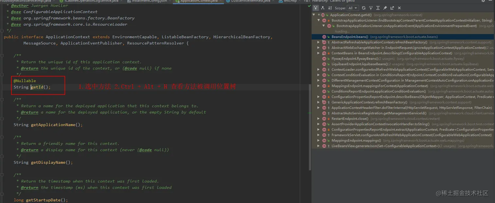
Task: Toggle autoscroll to source icon
Action: click(x=371, y=8)
